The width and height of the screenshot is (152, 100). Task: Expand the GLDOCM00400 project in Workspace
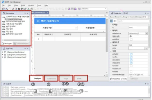[2, 21]
